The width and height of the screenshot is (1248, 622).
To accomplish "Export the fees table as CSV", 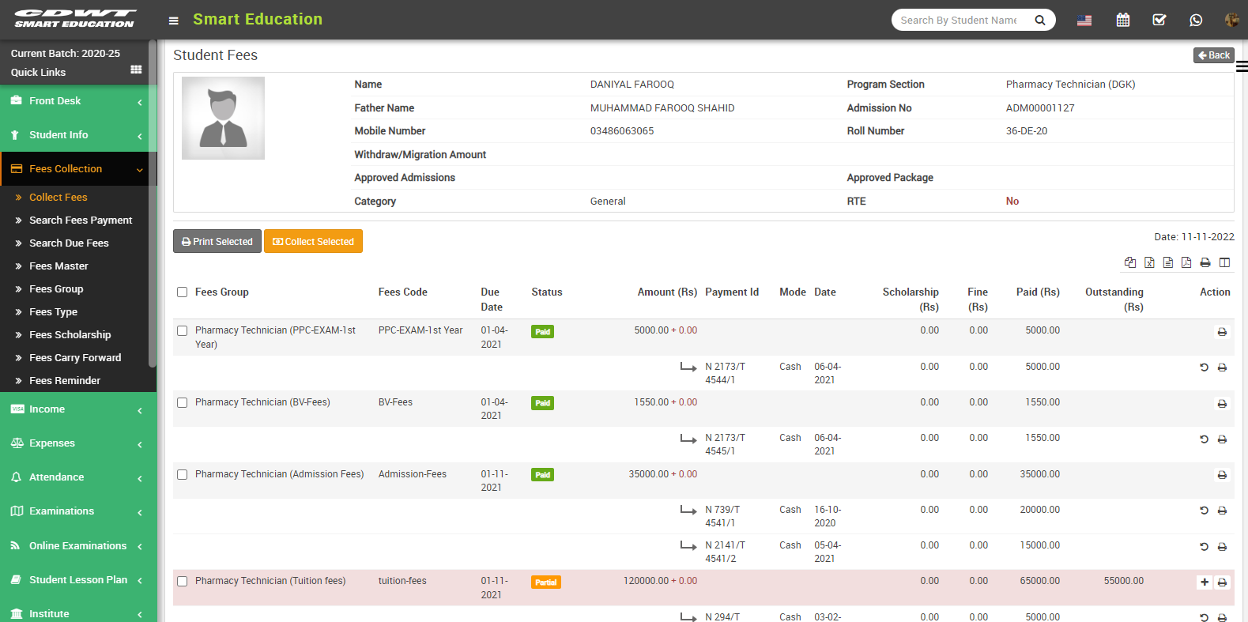I will pyautogui.click(x=1167, y=262).
